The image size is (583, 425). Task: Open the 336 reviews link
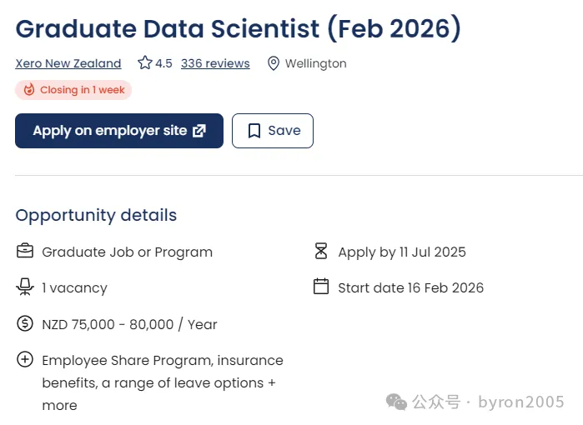pyautogui.click(x=215, y=63)
